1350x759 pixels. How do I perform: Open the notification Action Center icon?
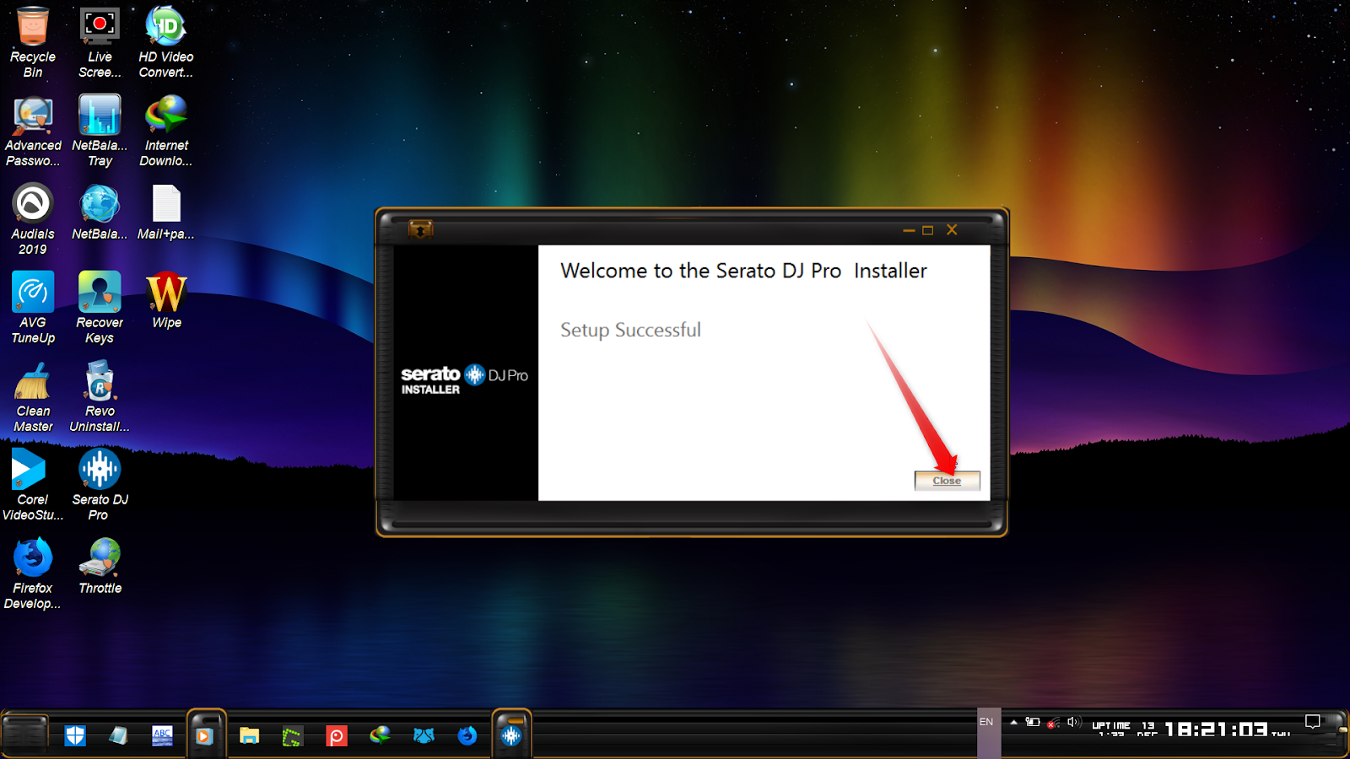1313,722
